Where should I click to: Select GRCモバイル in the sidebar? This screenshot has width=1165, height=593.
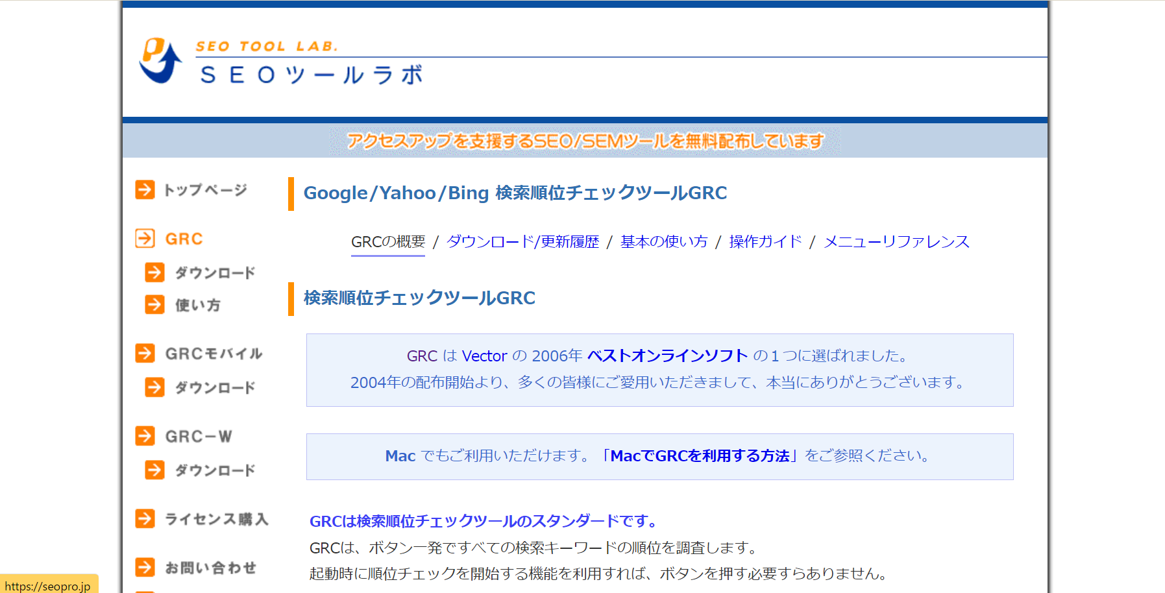pyautogui.click(x=214, y=354)
